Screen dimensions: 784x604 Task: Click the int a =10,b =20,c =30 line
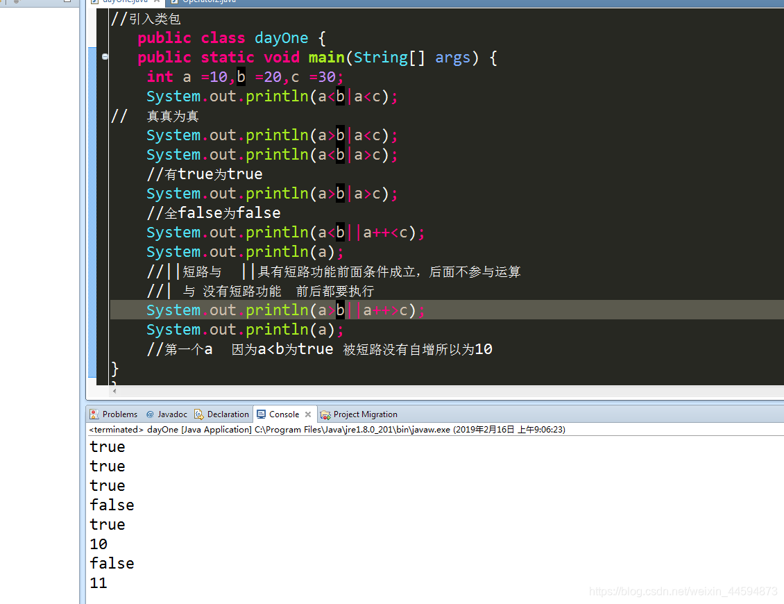[x=245, y=77]
